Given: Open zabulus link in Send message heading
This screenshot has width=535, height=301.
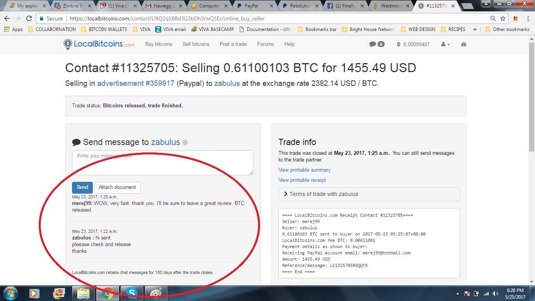Looking at the screenshot, I should point(166,142).
